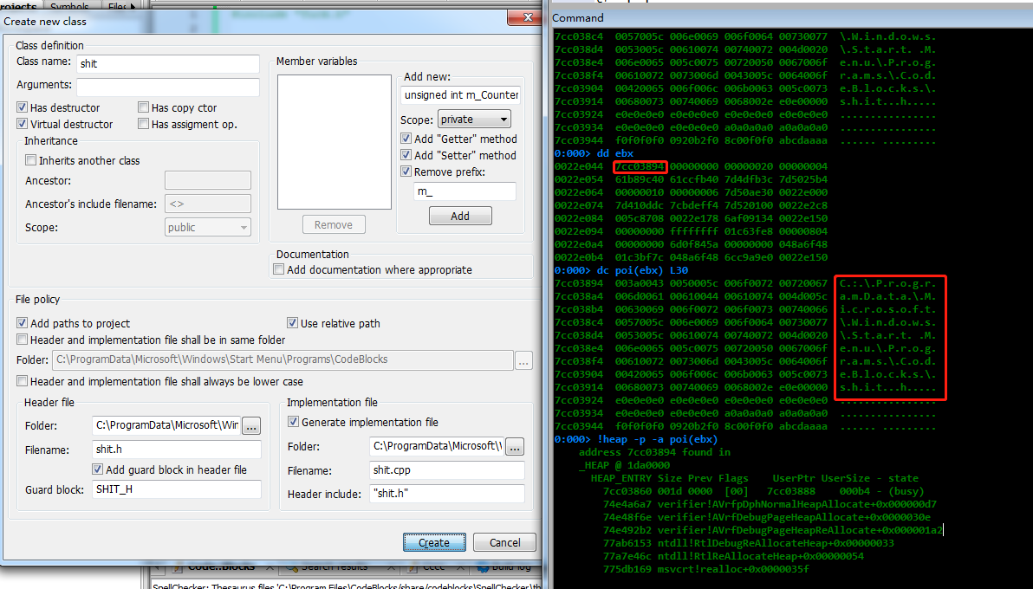Click the AVrfDebugPageHeapReAllocate stack line
The width and height of the screenshot is (1033, 589).
tap(773, 530)
